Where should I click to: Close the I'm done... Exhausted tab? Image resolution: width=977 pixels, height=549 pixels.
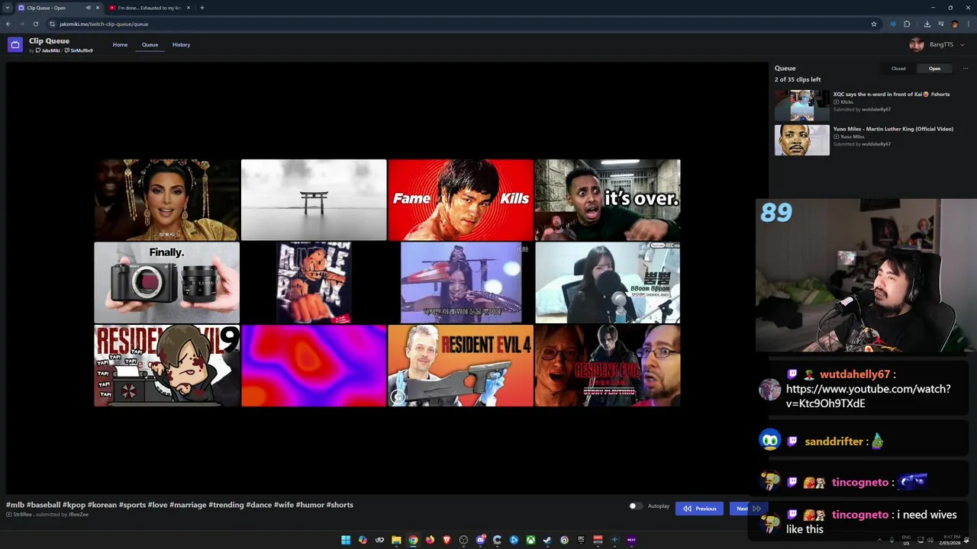tap(189, 8)
